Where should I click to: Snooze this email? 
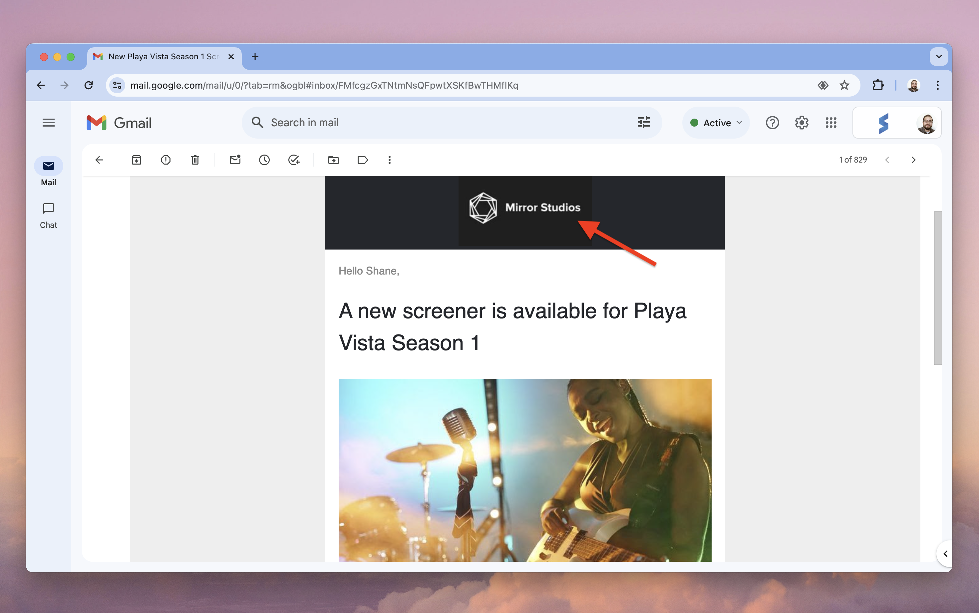[264, 160]
